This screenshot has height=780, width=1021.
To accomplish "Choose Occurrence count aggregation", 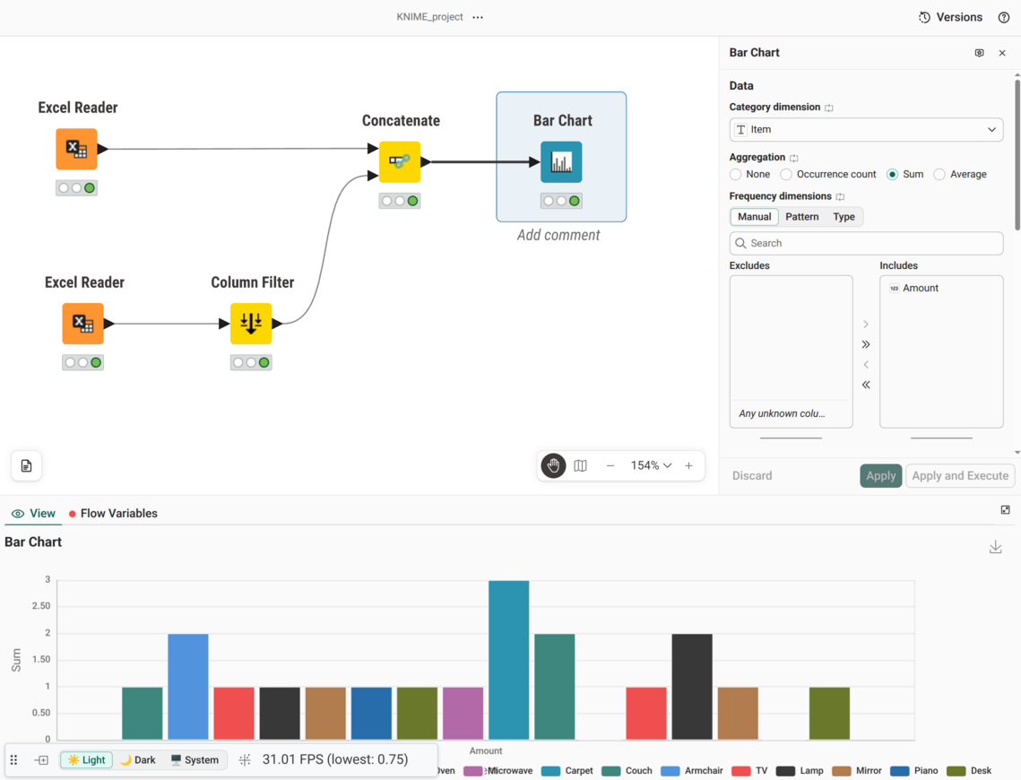I will click(786, 175).
